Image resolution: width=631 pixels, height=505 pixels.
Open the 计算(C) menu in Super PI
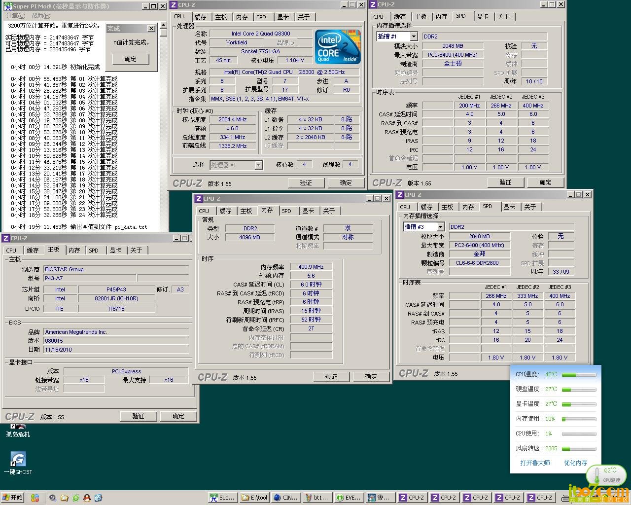[x=15, y=16]
